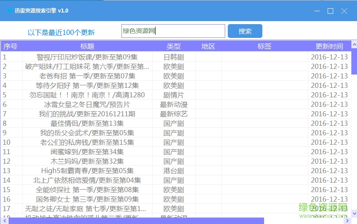Sort by the 类型 column header
357x224 pixels.
tap(173, 46)
